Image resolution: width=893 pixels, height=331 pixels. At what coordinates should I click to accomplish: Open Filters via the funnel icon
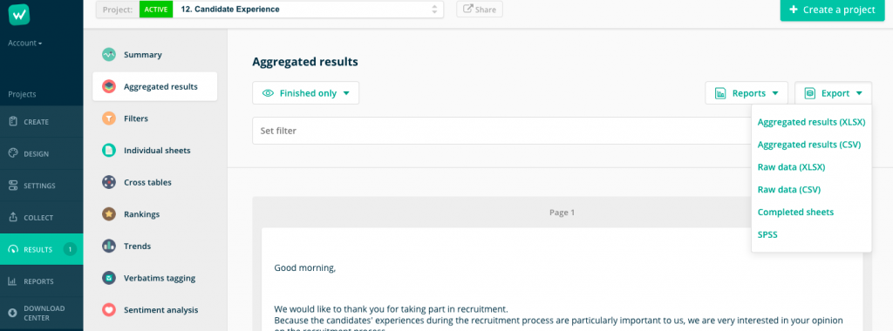109,118
